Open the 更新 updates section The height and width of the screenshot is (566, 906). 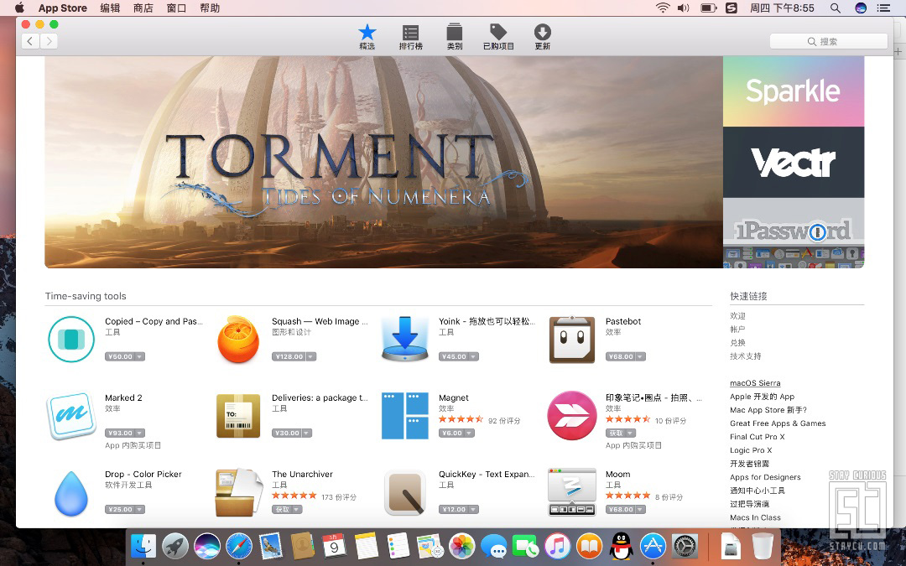point(542,37)
